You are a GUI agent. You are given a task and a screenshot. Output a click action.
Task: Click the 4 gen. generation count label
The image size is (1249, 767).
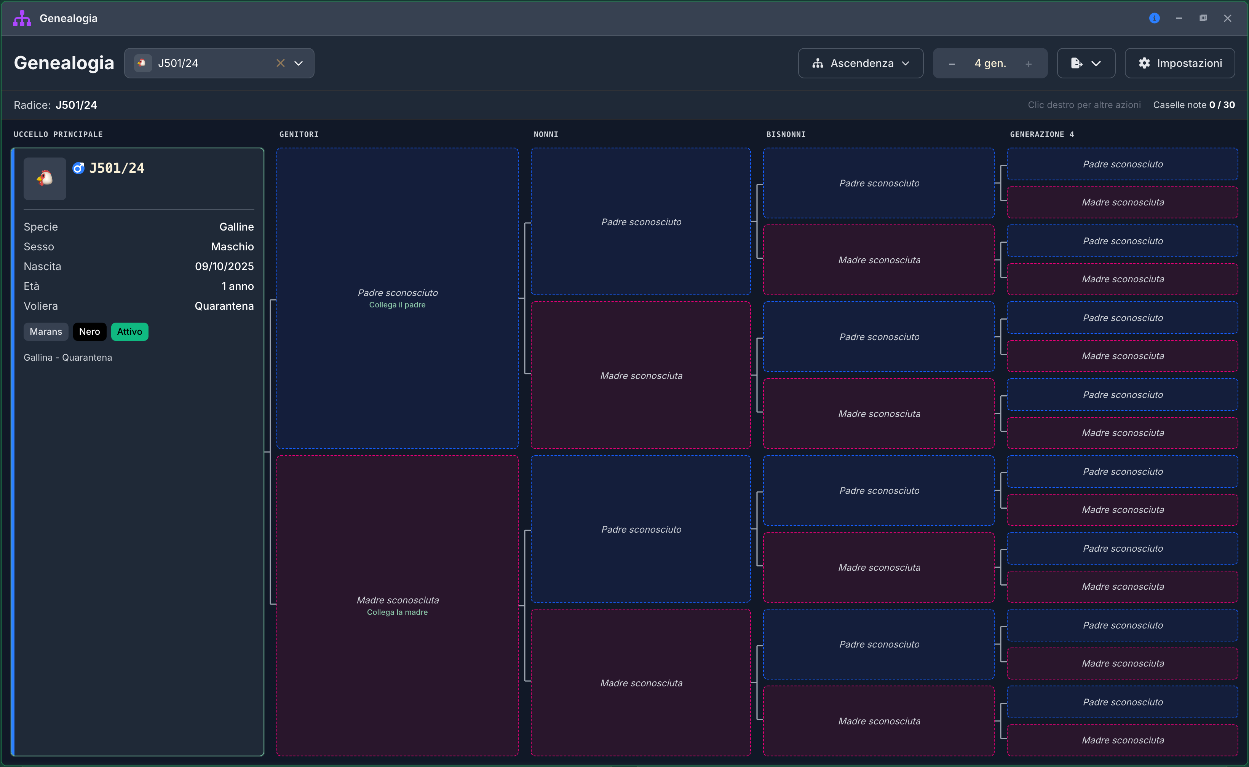coord(990,64)
